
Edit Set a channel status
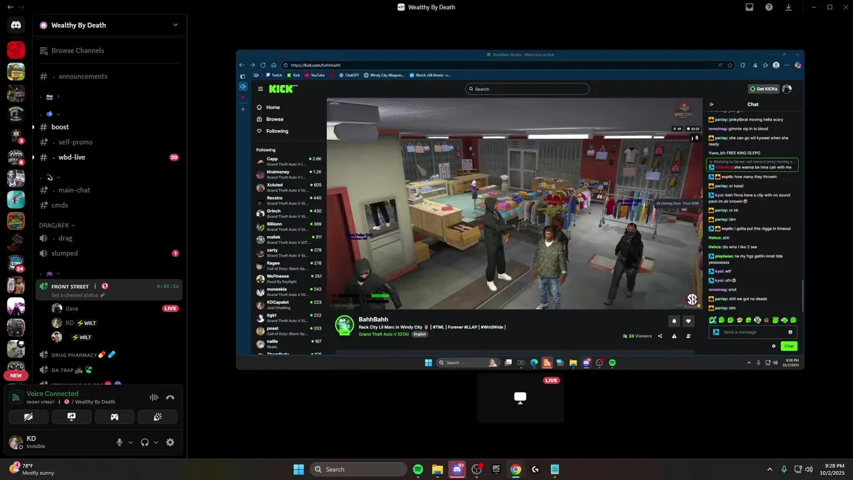click(79, 295)
